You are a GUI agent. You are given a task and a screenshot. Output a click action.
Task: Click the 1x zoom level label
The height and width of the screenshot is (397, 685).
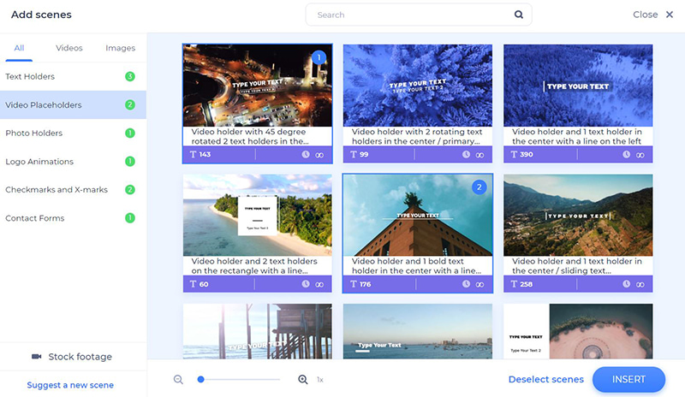click(320, 380)
